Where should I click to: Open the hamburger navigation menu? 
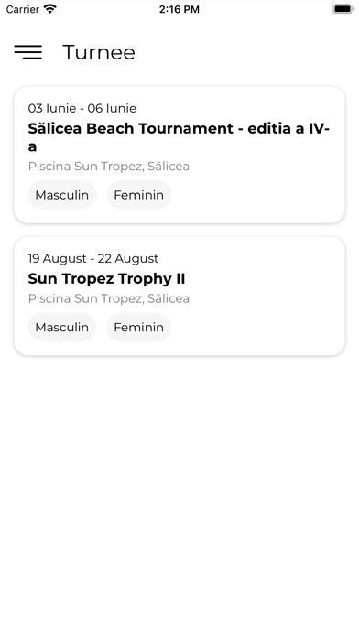click(28, 52)
